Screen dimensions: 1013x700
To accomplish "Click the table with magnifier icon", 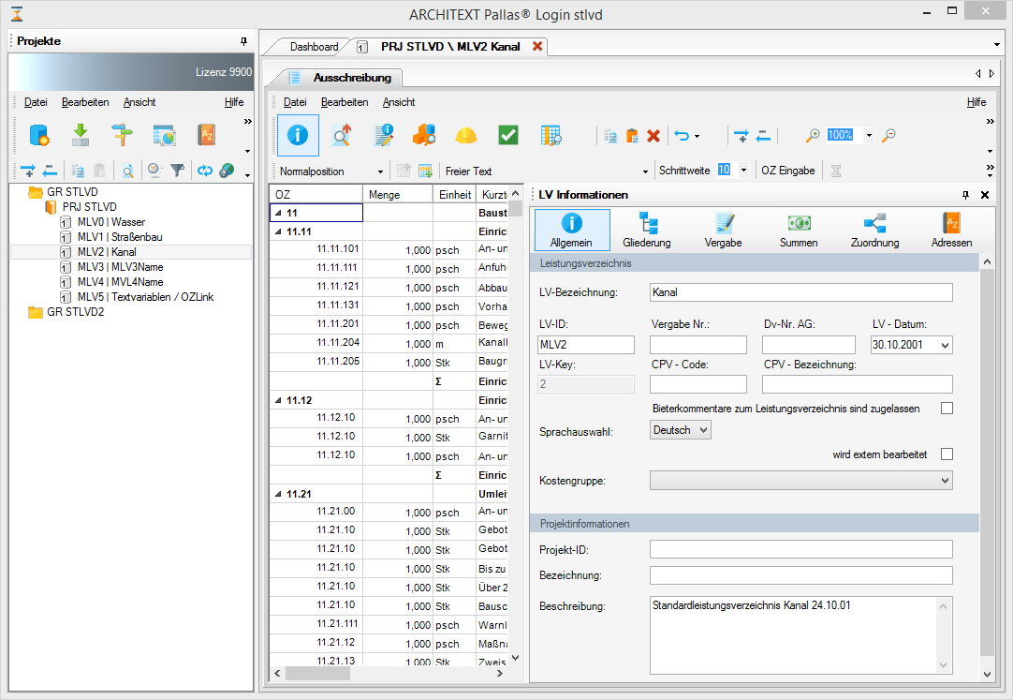I will click(551, 135).
